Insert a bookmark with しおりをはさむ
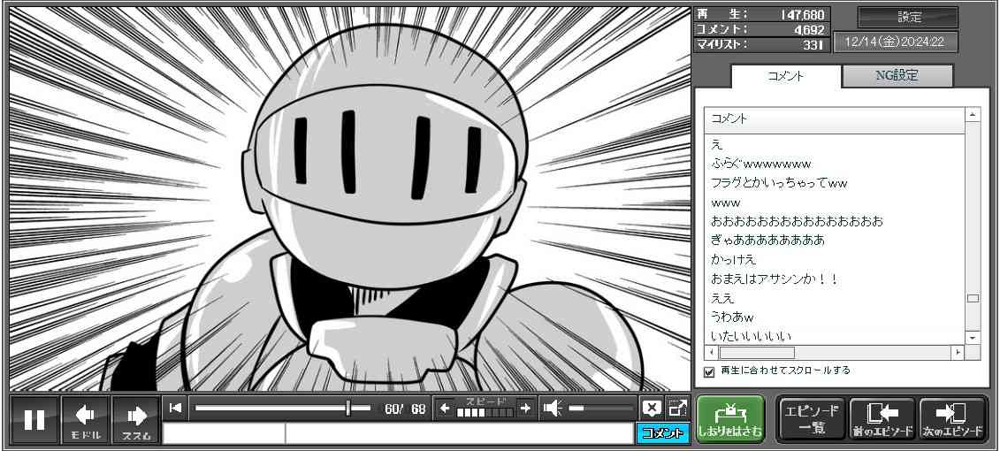The image size is (1000, 451). pyautogui.click(x=729, y=419)
